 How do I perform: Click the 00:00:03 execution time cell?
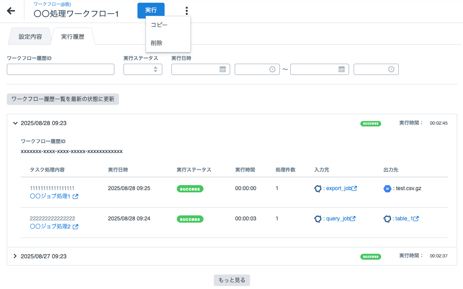[246, 219]
